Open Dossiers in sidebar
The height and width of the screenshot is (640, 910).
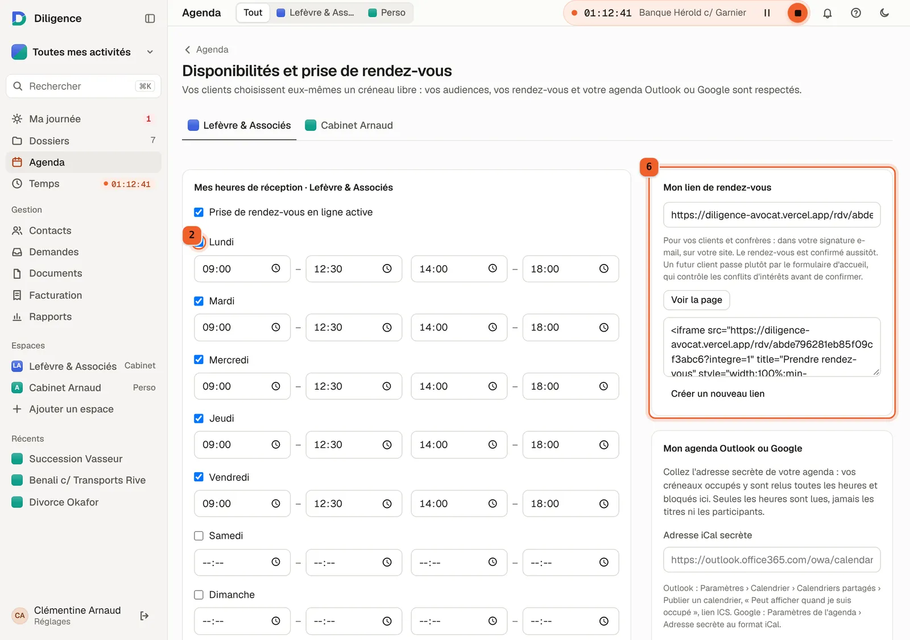(84, 141)
